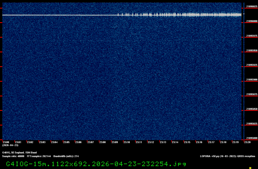
Task: Click the 23:15 time axis label
Action: 187,142
